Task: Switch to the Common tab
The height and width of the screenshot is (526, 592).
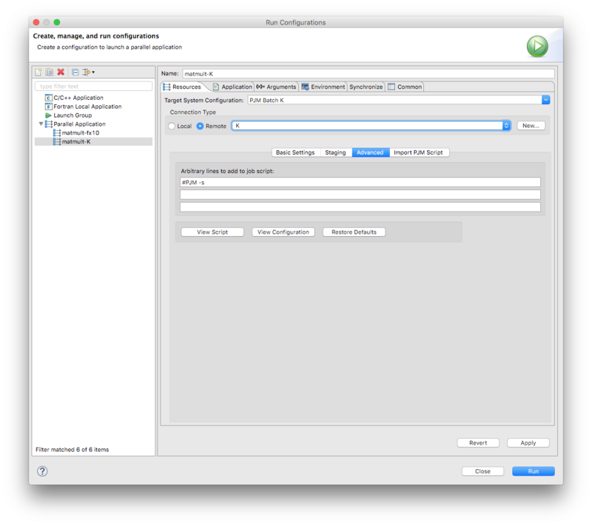Action: (x=405, y=87)
